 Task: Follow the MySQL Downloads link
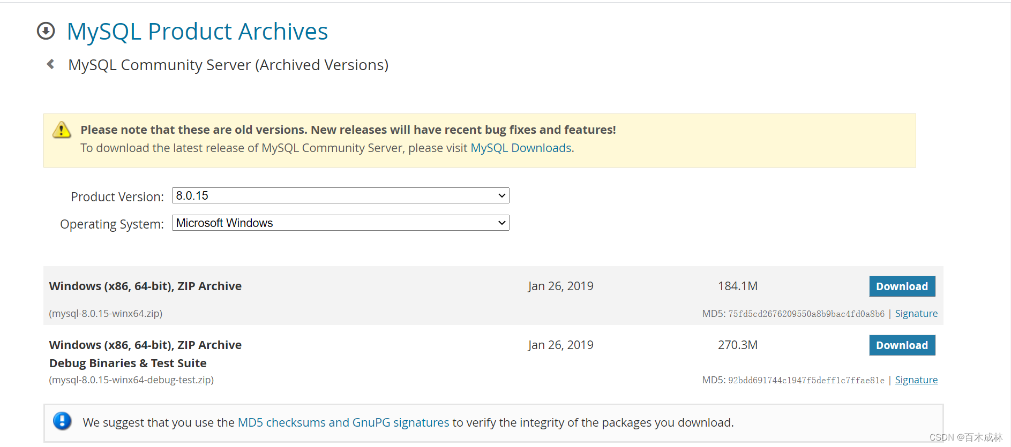click(x=521, y=148)
